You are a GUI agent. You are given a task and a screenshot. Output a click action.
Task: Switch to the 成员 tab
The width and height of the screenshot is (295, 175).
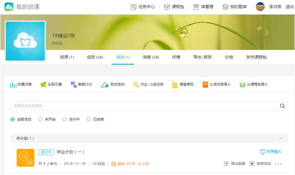coord(94,57)
